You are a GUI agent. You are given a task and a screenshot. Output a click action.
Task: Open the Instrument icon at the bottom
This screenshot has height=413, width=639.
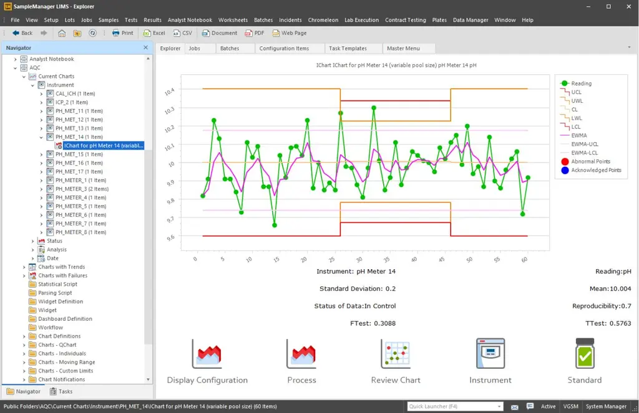(490, 355)
